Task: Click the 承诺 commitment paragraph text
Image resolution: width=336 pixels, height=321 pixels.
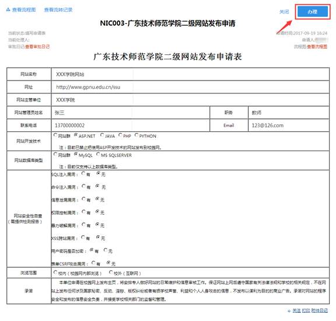Action: point(188,291)
